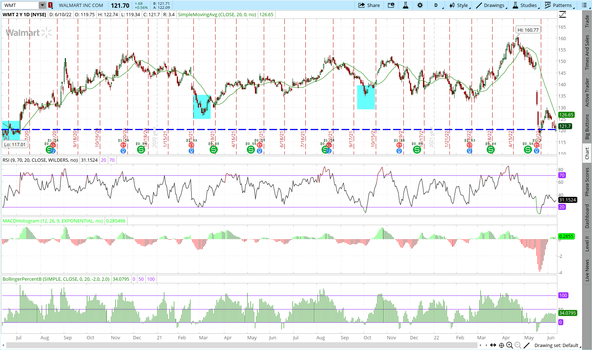The image size is (592, 350).
Task: Open the Phase Scores sidebar tab
Action: [587, 182]
